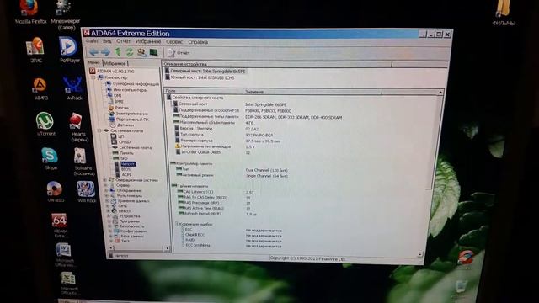Open the Solitaire (Косынка) desktop icon
Screen dimensions: 539x303
pos(83,162)
